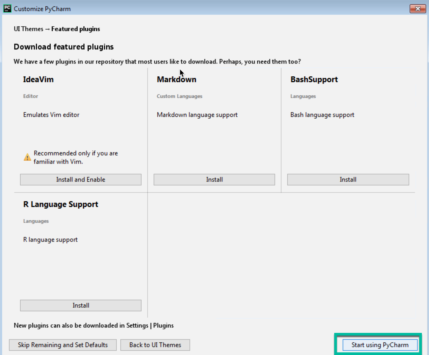Click the BashSupport plugin title

[x=314, y=80]
